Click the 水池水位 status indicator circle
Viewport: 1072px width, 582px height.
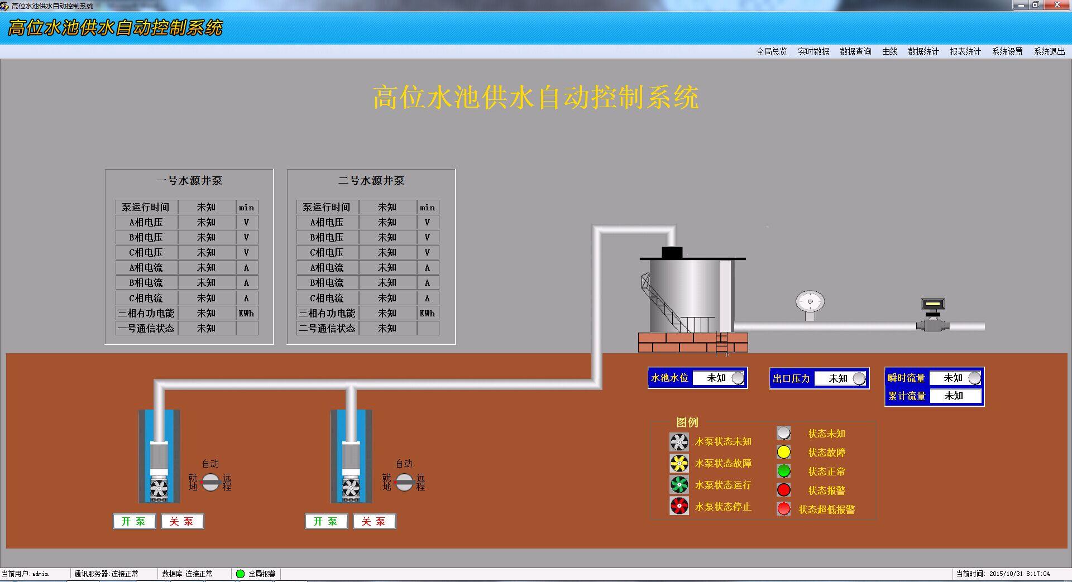[x=737, y=378]
